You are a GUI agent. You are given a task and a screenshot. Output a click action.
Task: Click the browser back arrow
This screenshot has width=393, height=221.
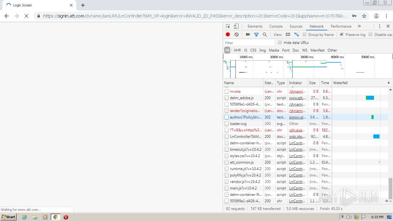[7, 16]
